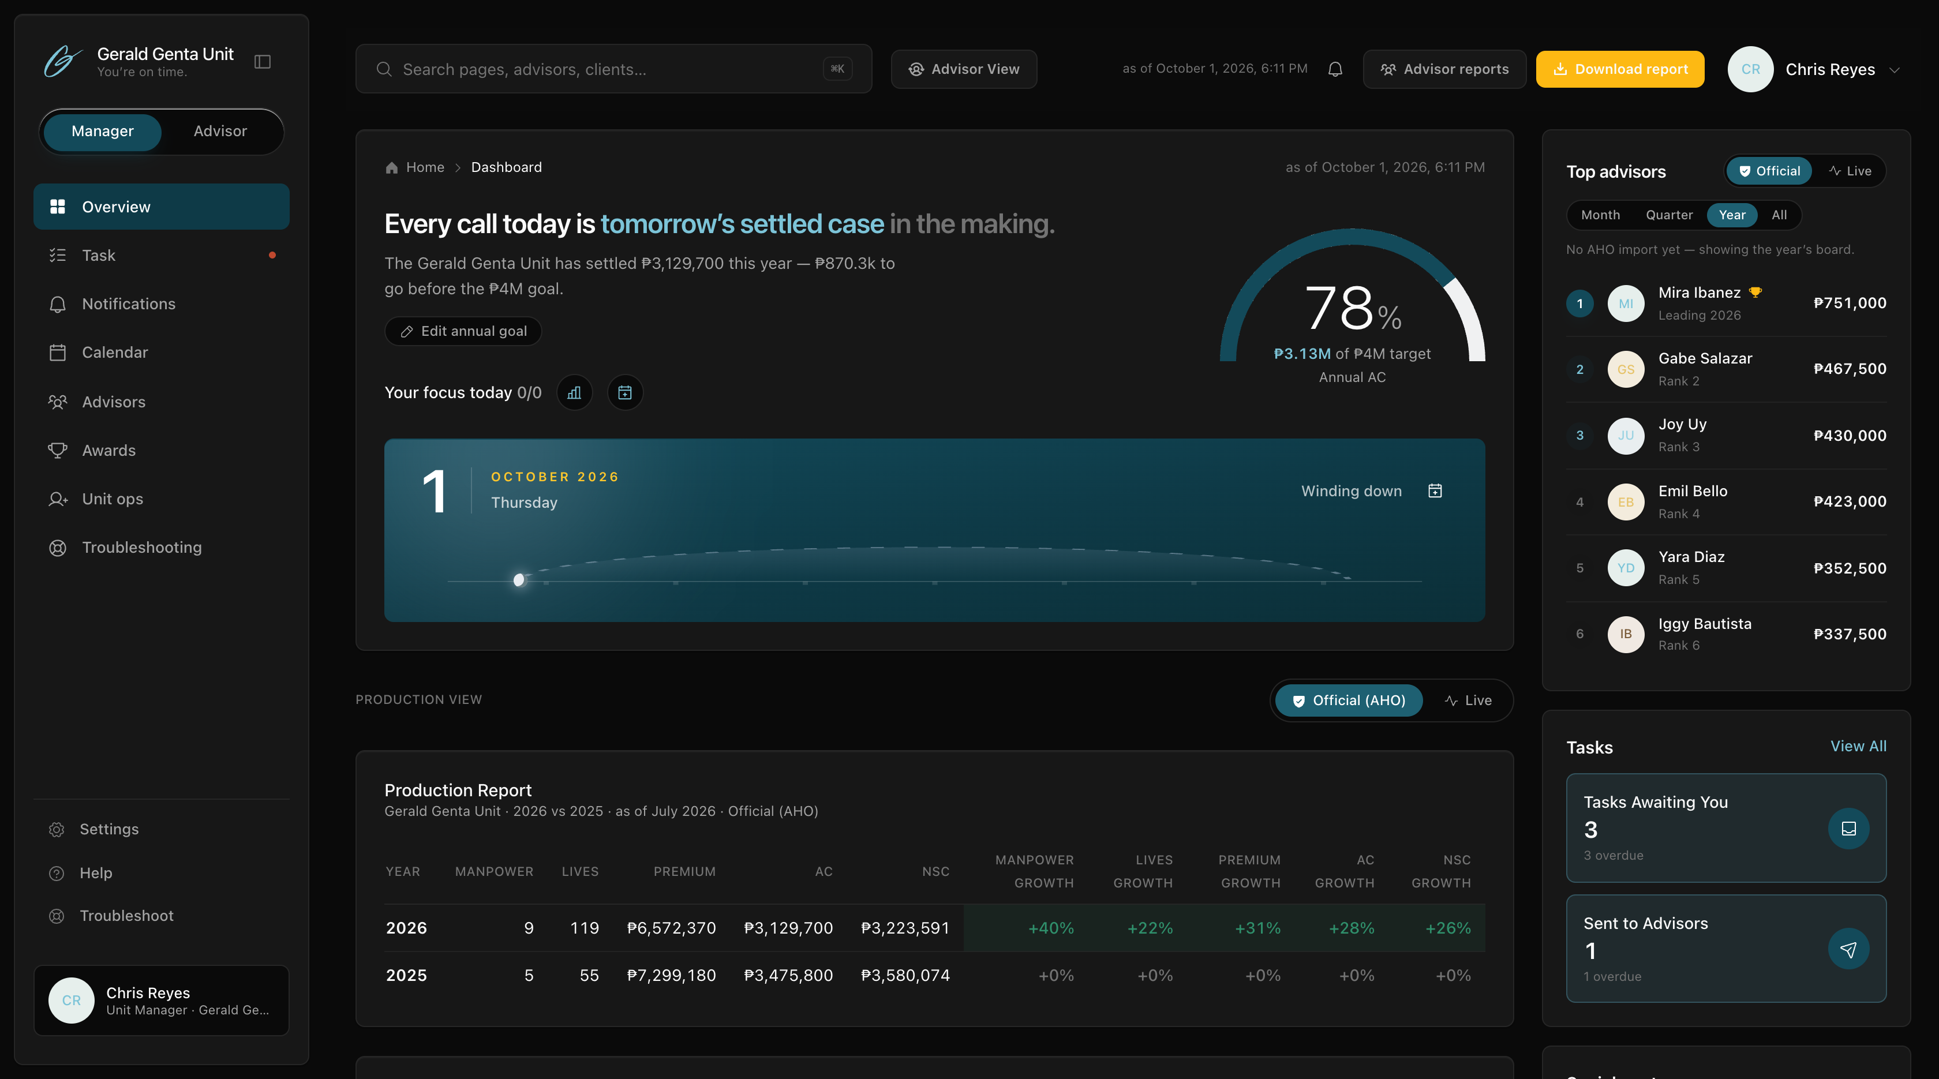Viewport: 1939px width, 1079px height.
Task: Switch role toggle to Manager
Action: tap(102, 132)
